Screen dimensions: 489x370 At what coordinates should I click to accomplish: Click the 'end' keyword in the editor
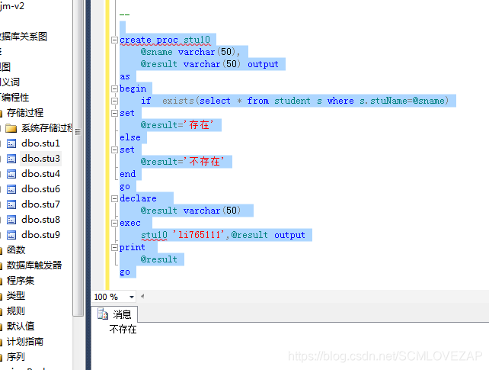[127, 174]
